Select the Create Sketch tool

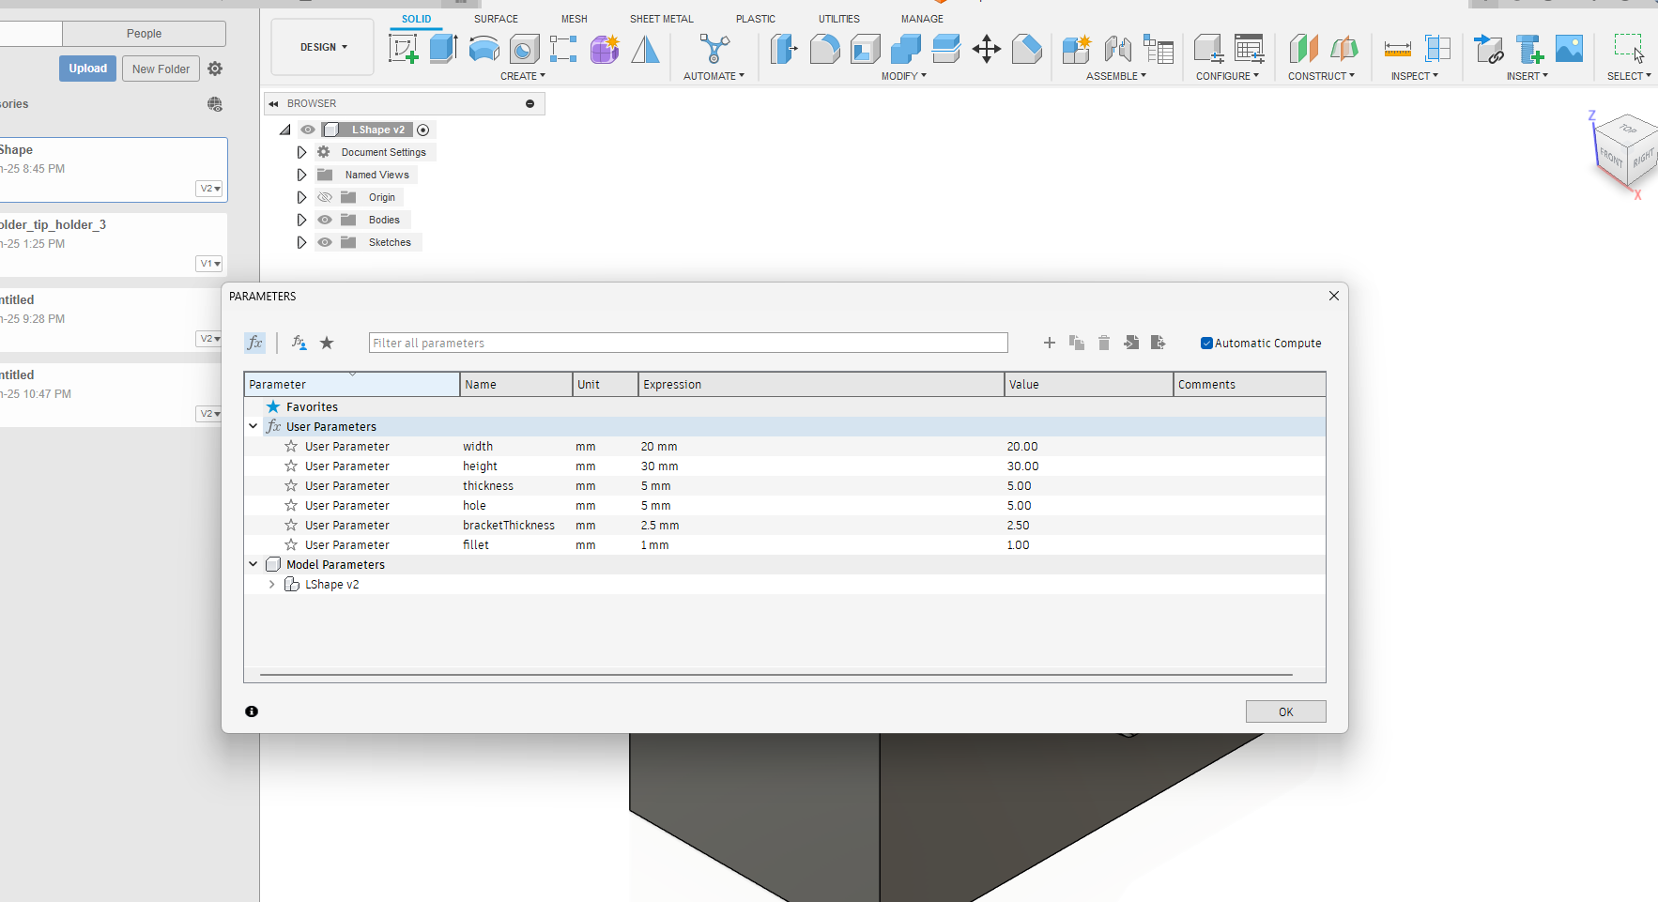coord(403,48)
